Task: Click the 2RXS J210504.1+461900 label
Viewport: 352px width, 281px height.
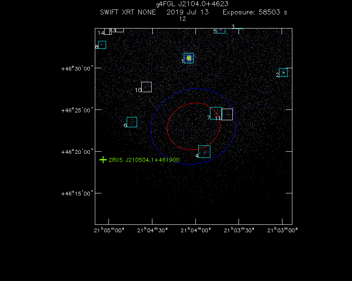Action: [144, 160]
